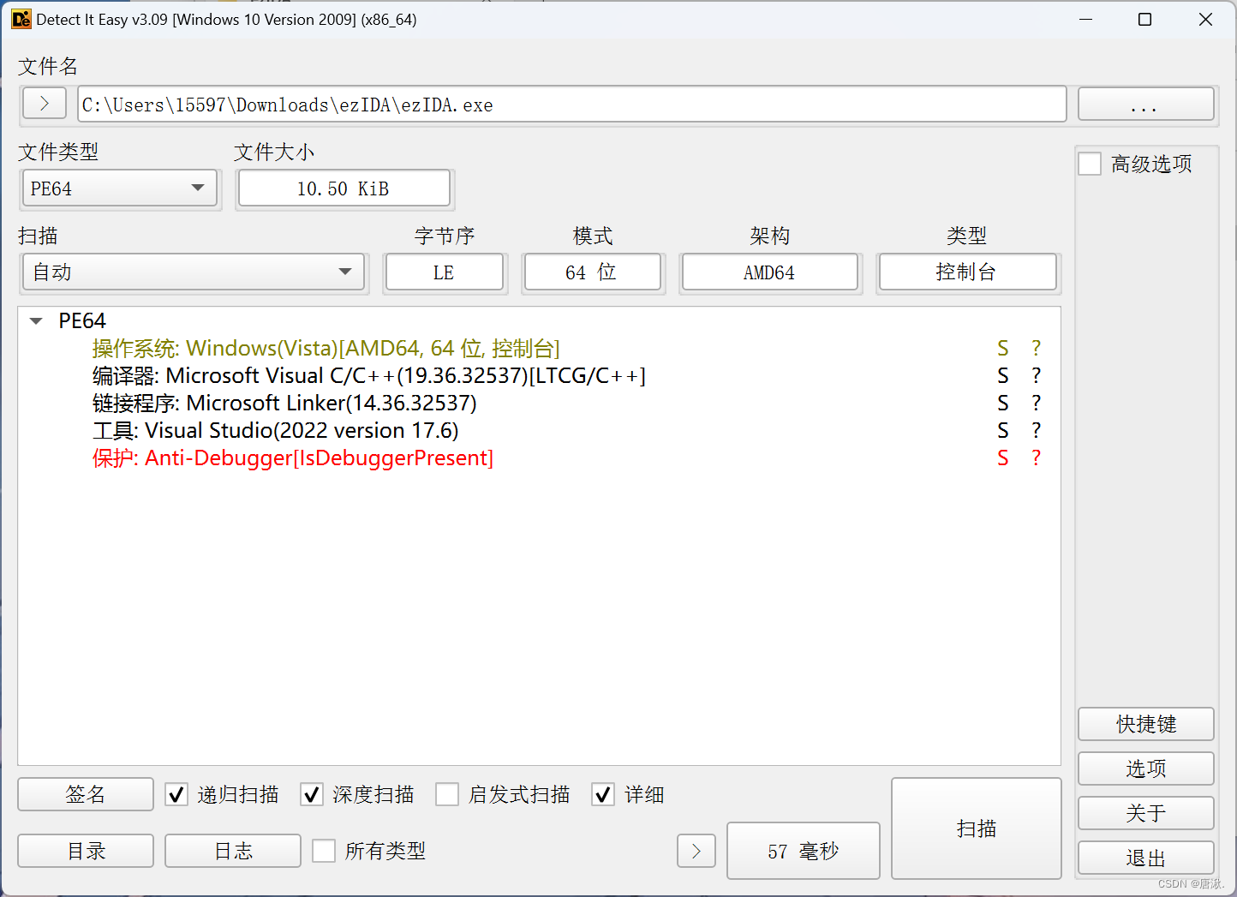Screen dimensions: 1237x897
Task: Click the arrow icon left of the file path
Action: (x=44, y=103)
